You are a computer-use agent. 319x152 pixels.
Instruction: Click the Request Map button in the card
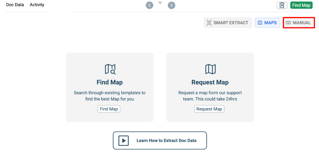click(209, 109)
